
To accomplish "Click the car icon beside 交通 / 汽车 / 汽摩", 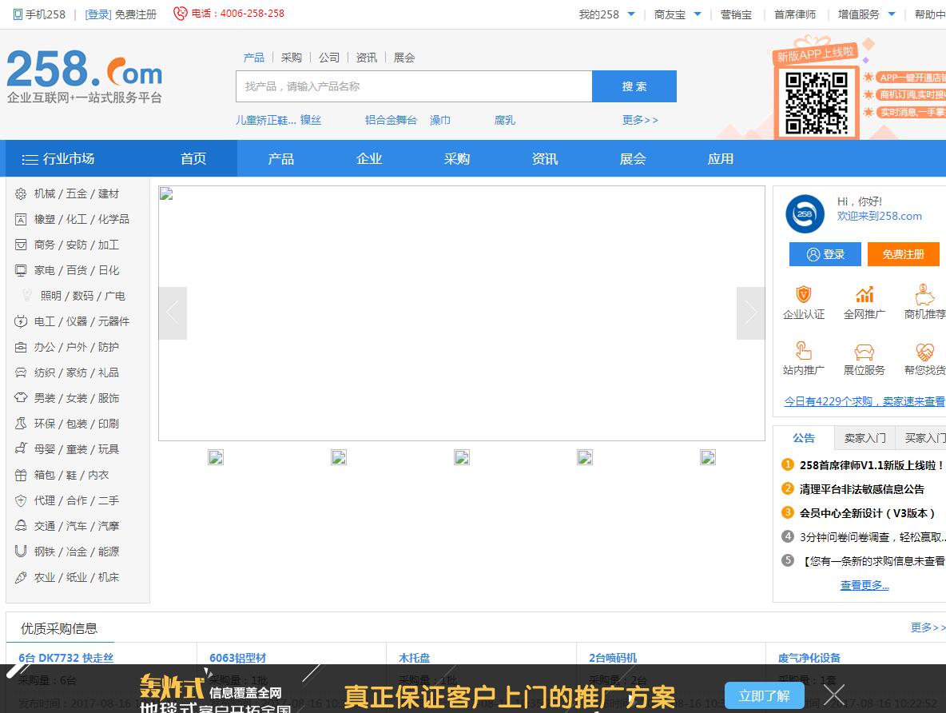I will pyautogui.click(x=21, y=526).
